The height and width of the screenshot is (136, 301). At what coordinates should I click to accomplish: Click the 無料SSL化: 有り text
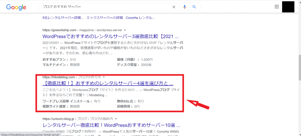[x=130, y=101]
